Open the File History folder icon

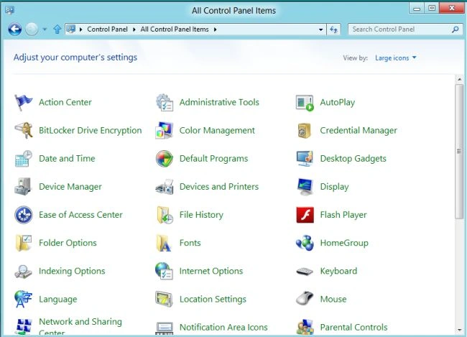pyautogui.click(x=165, y=215)
